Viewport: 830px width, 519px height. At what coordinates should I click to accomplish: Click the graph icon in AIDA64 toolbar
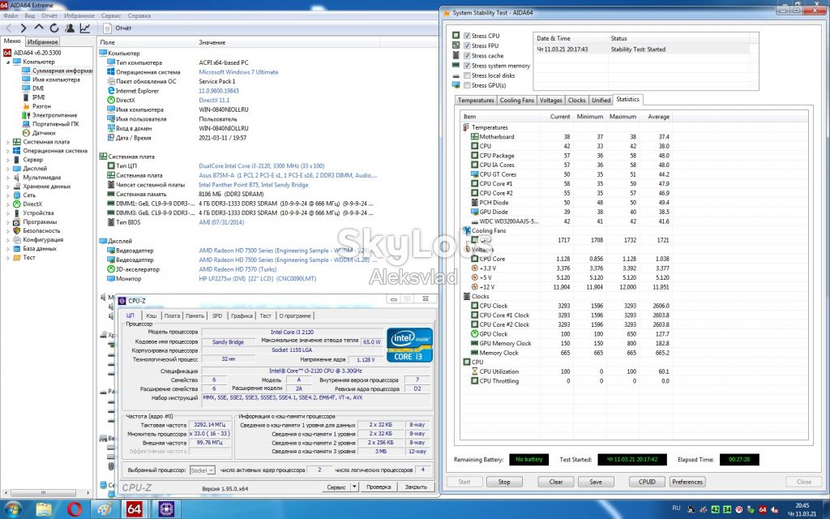(x=84, y=28)
